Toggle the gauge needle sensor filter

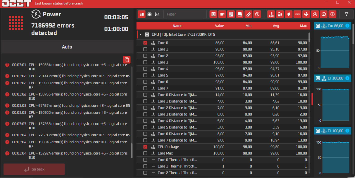315,14
